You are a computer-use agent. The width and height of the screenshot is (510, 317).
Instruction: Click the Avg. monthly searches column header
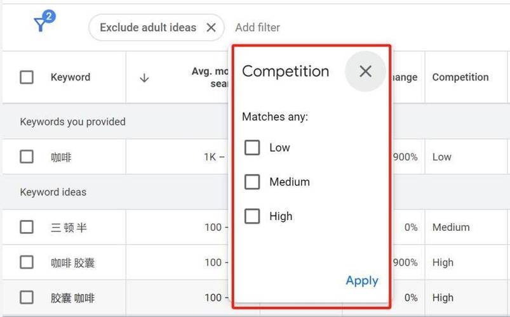(210, 77)
